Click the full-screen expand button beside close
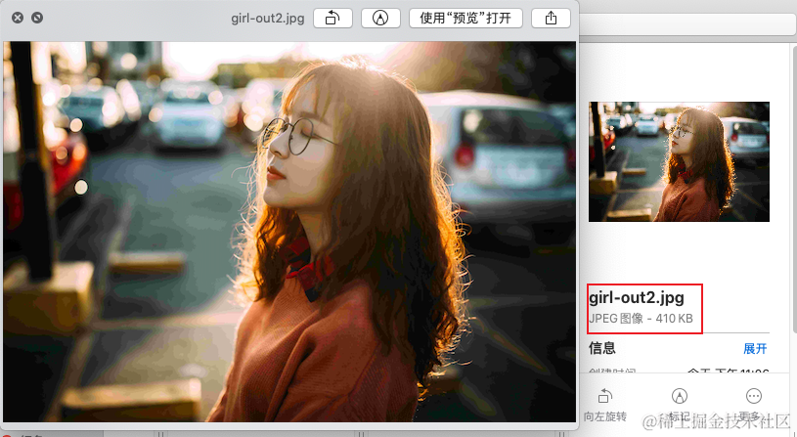 37,18
